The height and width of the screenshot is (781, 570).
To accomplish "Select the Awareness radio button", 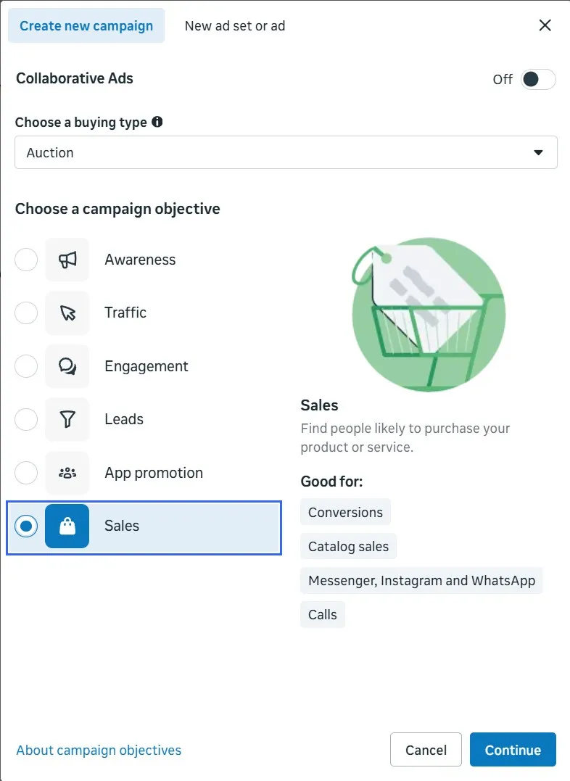I will pyautogui.click(x=26, y=260).
